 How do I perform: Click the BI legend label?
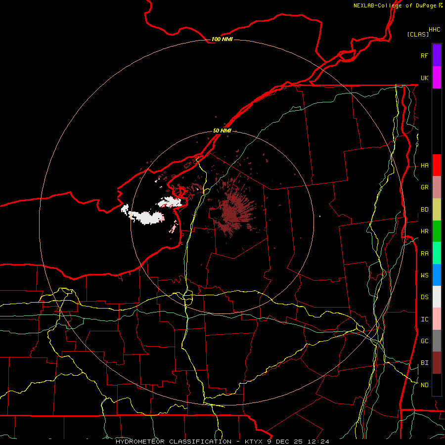[425, 363]
